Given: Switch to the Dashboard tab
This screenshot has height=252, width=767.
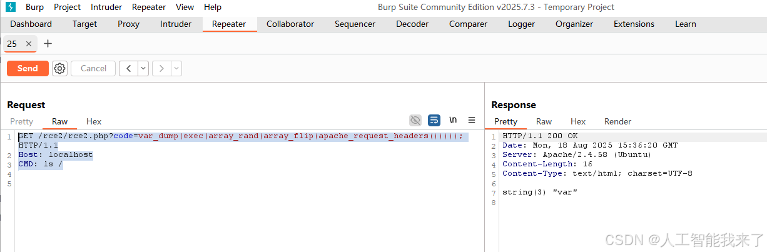Looking at the screenshot, I should 31,24.
